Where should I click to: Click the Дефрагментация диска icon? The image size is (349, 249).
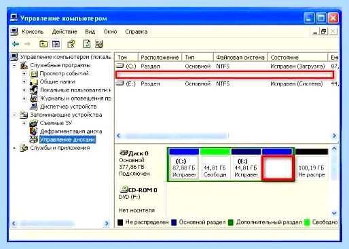(33, 132)
